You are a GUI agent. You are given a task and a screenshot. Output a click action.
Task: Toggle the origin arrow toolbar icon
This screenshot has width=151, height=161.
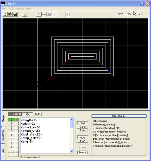click(x=39, y=14)
